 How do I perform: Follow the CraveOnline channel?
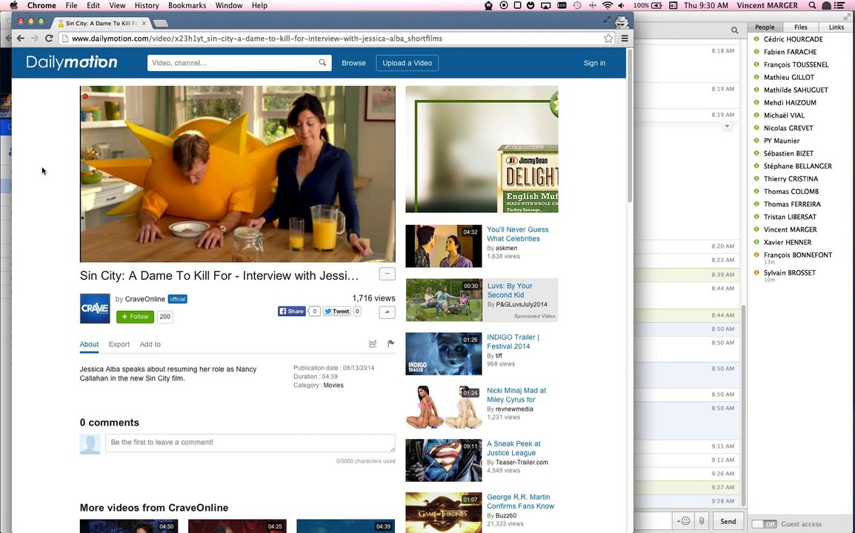[x=136, y=317]
